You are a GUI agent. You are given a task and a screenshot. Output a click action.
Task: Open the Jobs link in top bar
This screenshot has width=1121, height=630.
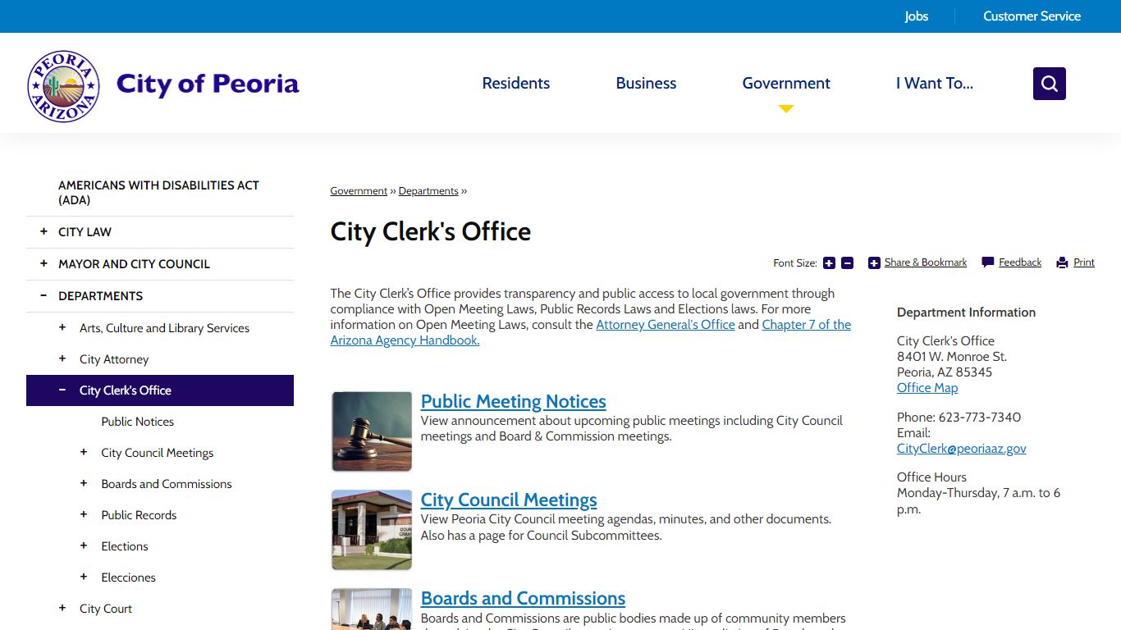(x=917, y=16)
